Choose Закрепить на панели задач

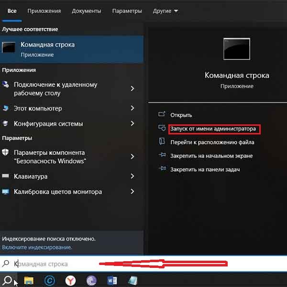click(x=205, y=169)
